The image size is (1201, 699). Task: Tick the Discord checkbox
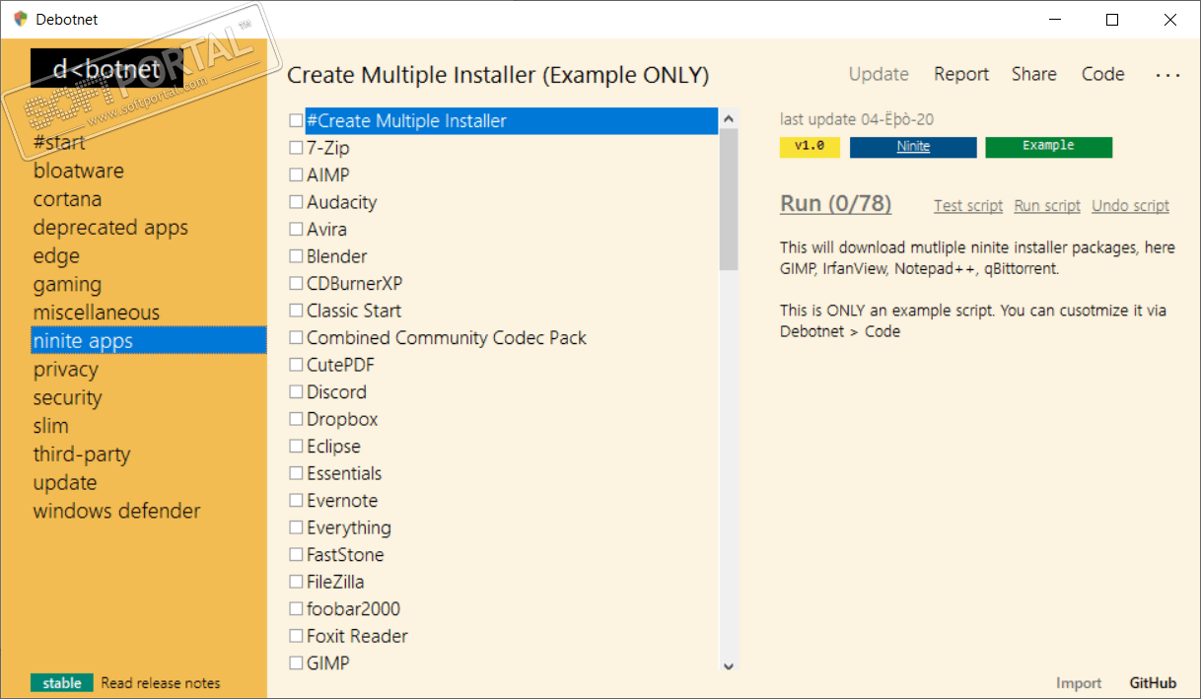coord(296,392)
